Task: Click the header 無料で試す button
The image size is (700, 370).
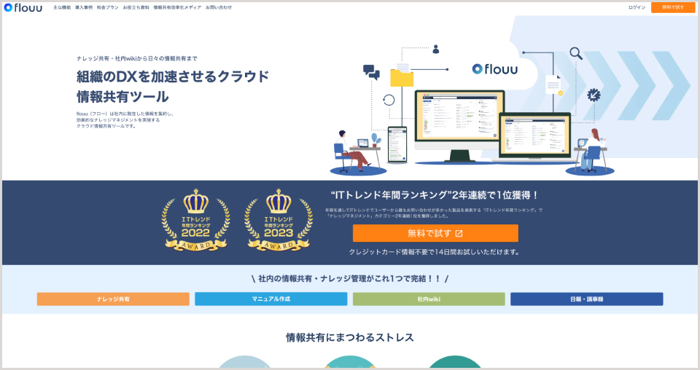Action: point(673,7)
